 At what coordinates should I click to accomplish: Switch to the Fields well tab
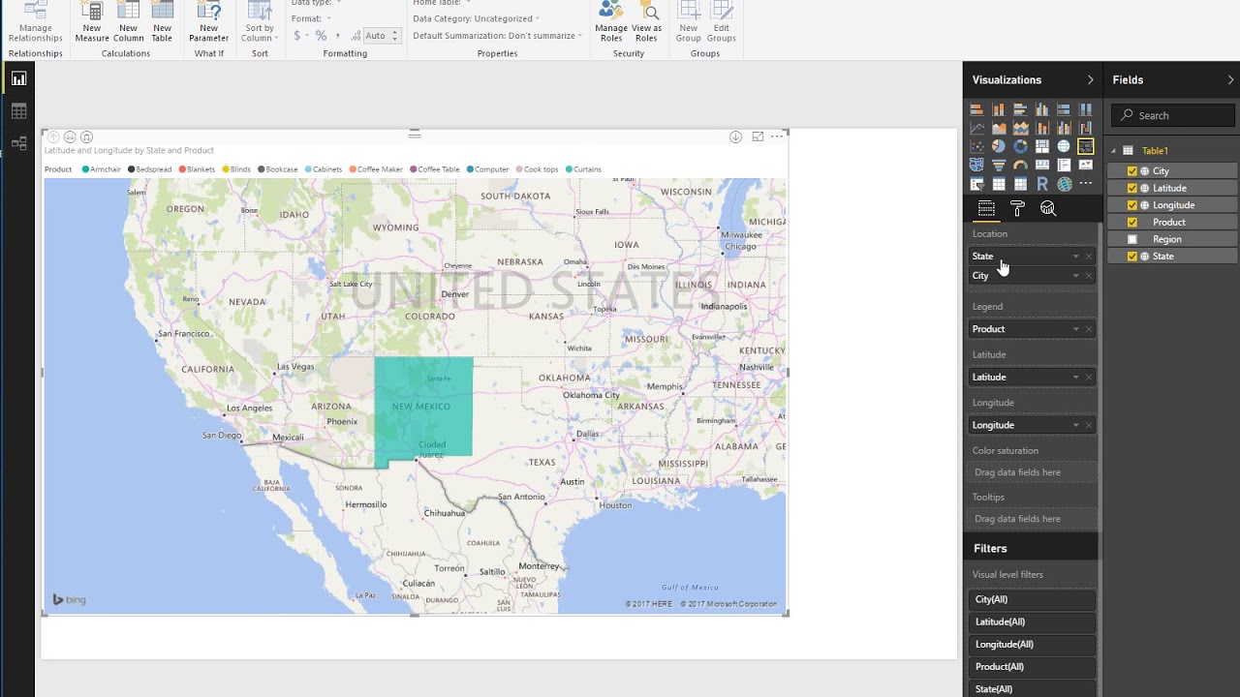click(986, 208)
